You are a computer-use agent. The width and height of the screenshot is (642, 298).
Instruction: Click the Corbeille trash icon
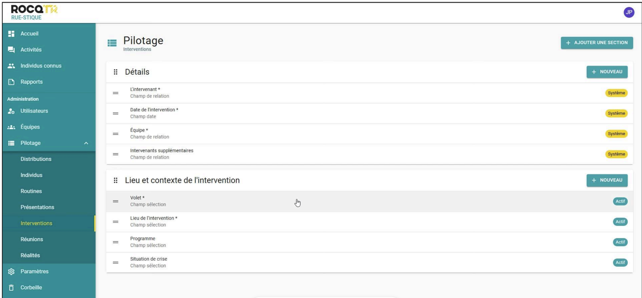(x=11, y=288)
